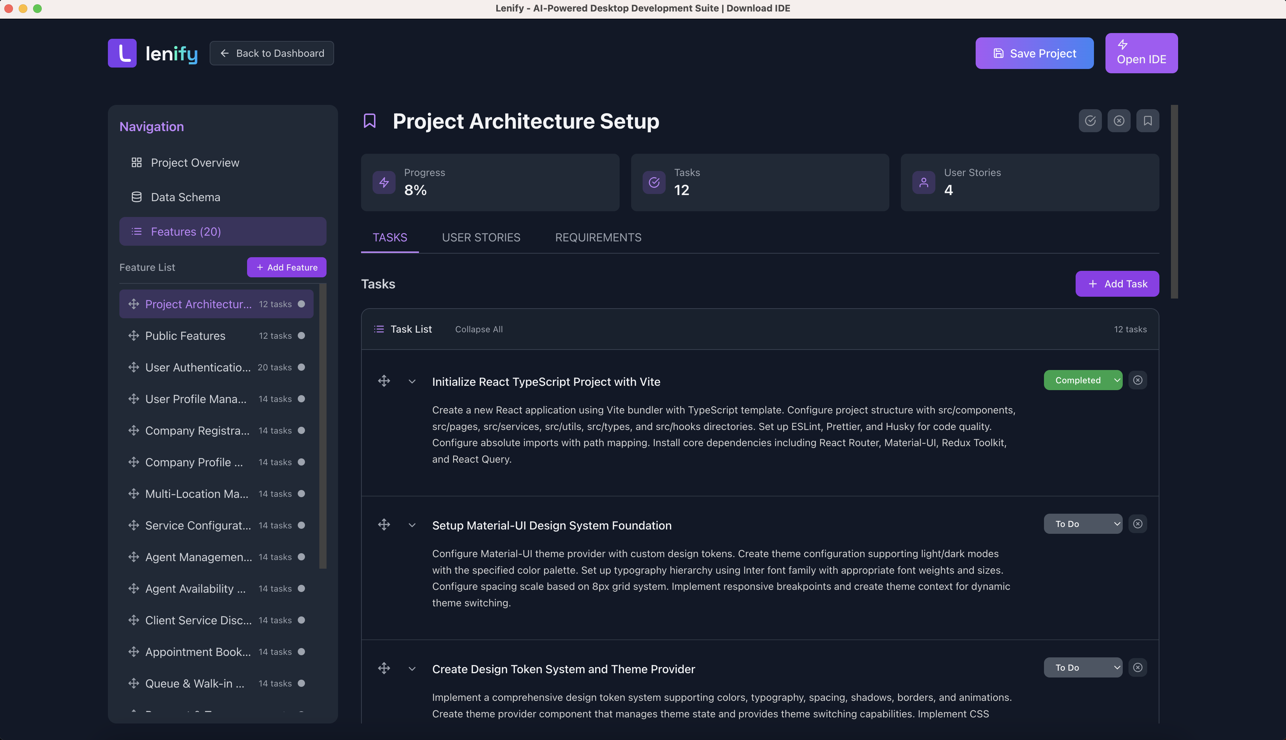Click the drag handle icon for Public Features
Screen dimensions: 1286x740
pyautogui.click(x=133, y=336)
